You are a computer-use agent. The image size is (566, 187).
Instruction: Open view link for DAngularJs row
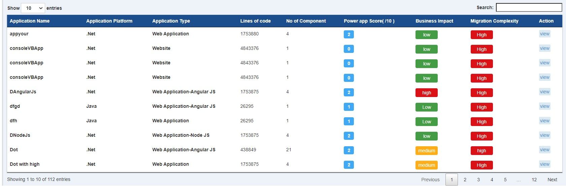(544, 92)
